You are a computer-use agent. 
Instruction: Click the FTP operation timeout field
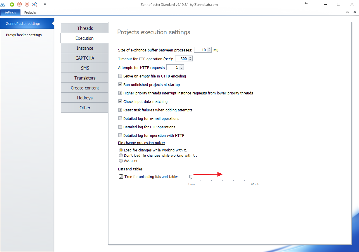pyautogui.click(x=182, y=59)
